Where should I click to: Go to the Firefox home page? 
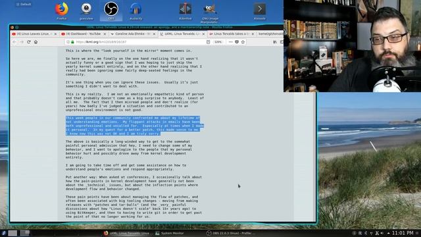36,42
